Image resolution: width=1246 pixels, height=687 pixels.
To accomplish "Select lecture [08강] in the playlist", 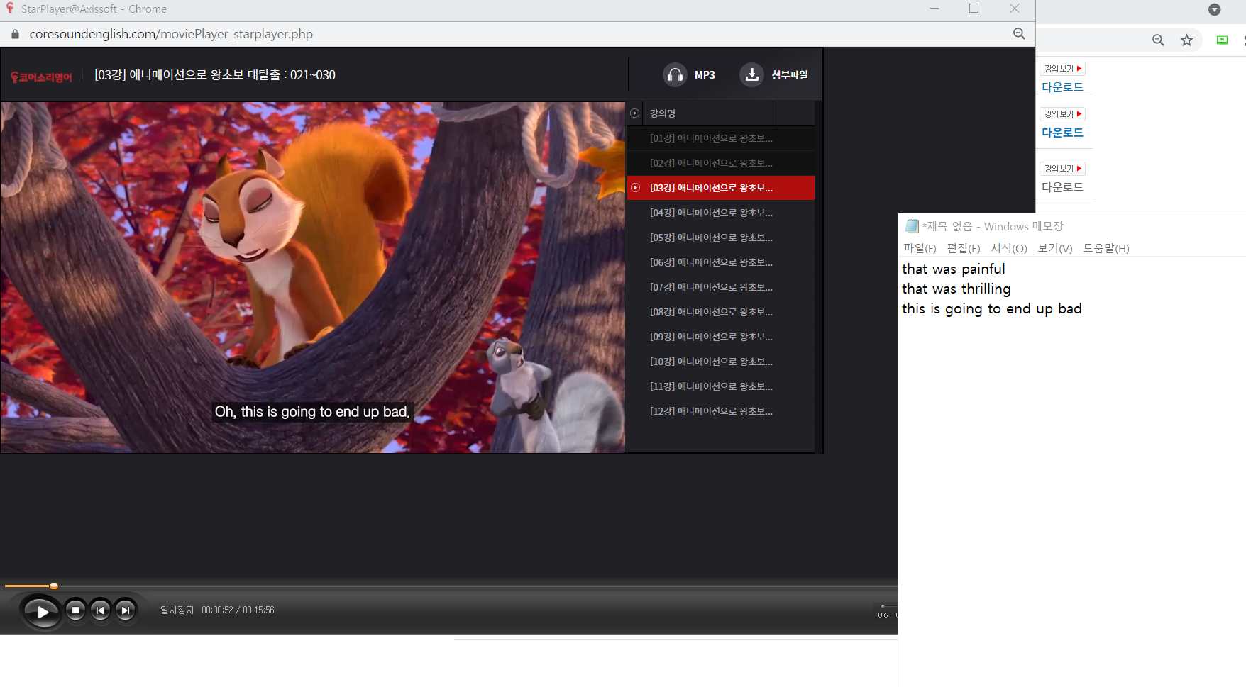I will click(721, 312).
